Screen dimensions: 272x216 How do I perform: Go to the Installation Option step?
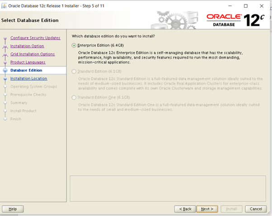(27, 46)
